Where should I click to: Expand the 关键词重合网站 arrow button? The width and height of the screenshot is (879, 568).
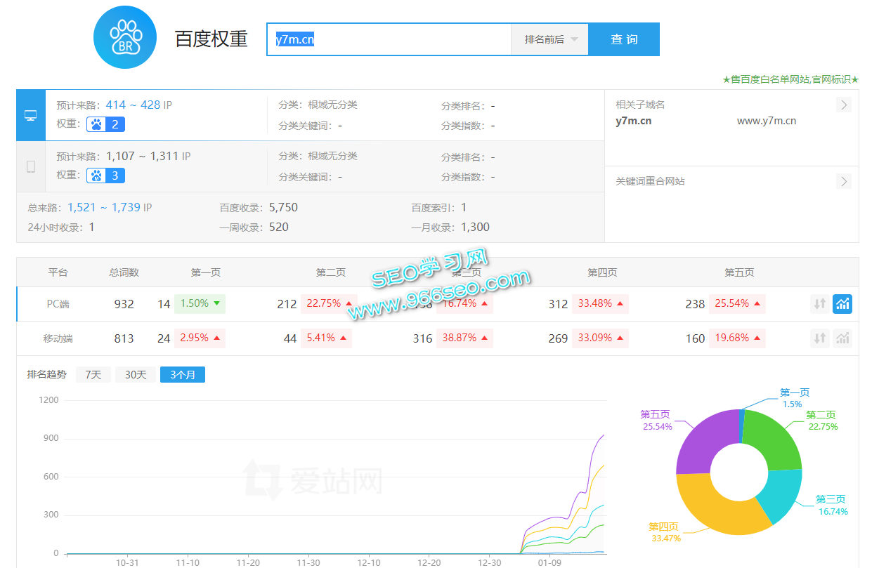844,182
